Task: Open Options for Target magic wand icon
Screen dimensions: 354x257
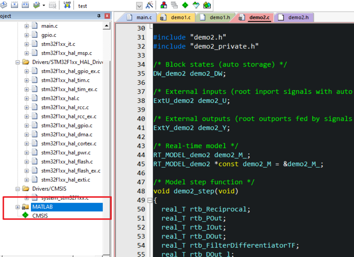Action: click(x=150, y=5)
